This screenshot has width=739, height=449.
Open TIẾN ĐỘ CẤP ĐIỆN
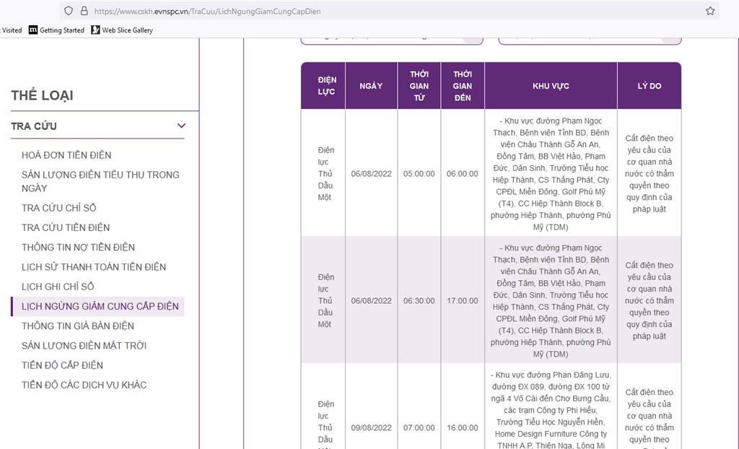coord(62,365)
